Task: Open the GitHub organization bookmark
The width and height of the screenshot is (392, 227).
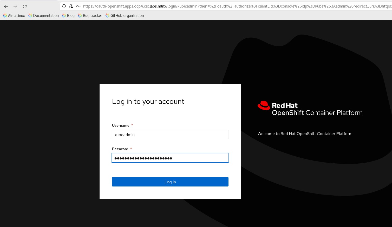Action: (125, 16)
